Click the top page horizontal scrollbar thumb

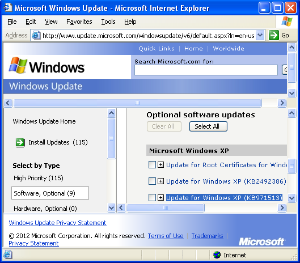point(137,103)
